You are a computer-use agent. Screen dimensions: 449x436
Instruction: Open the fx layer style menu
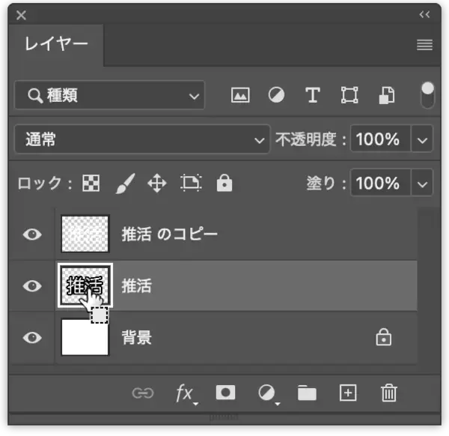(186, 394)
